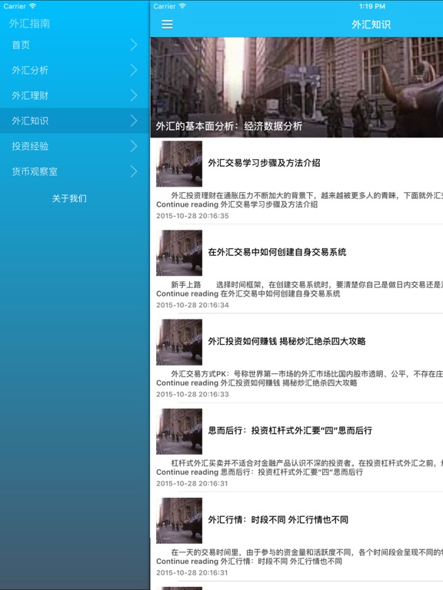Click the chevron next to 外汇理财
Viewport: 443px width, 590px height.
tap(134, 95)
